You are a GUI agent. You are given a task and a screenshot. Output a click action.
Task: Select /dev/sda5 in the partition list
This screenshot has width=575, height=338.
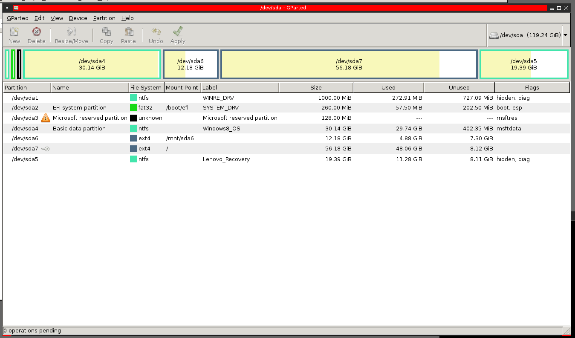click(x=286, y=159)
